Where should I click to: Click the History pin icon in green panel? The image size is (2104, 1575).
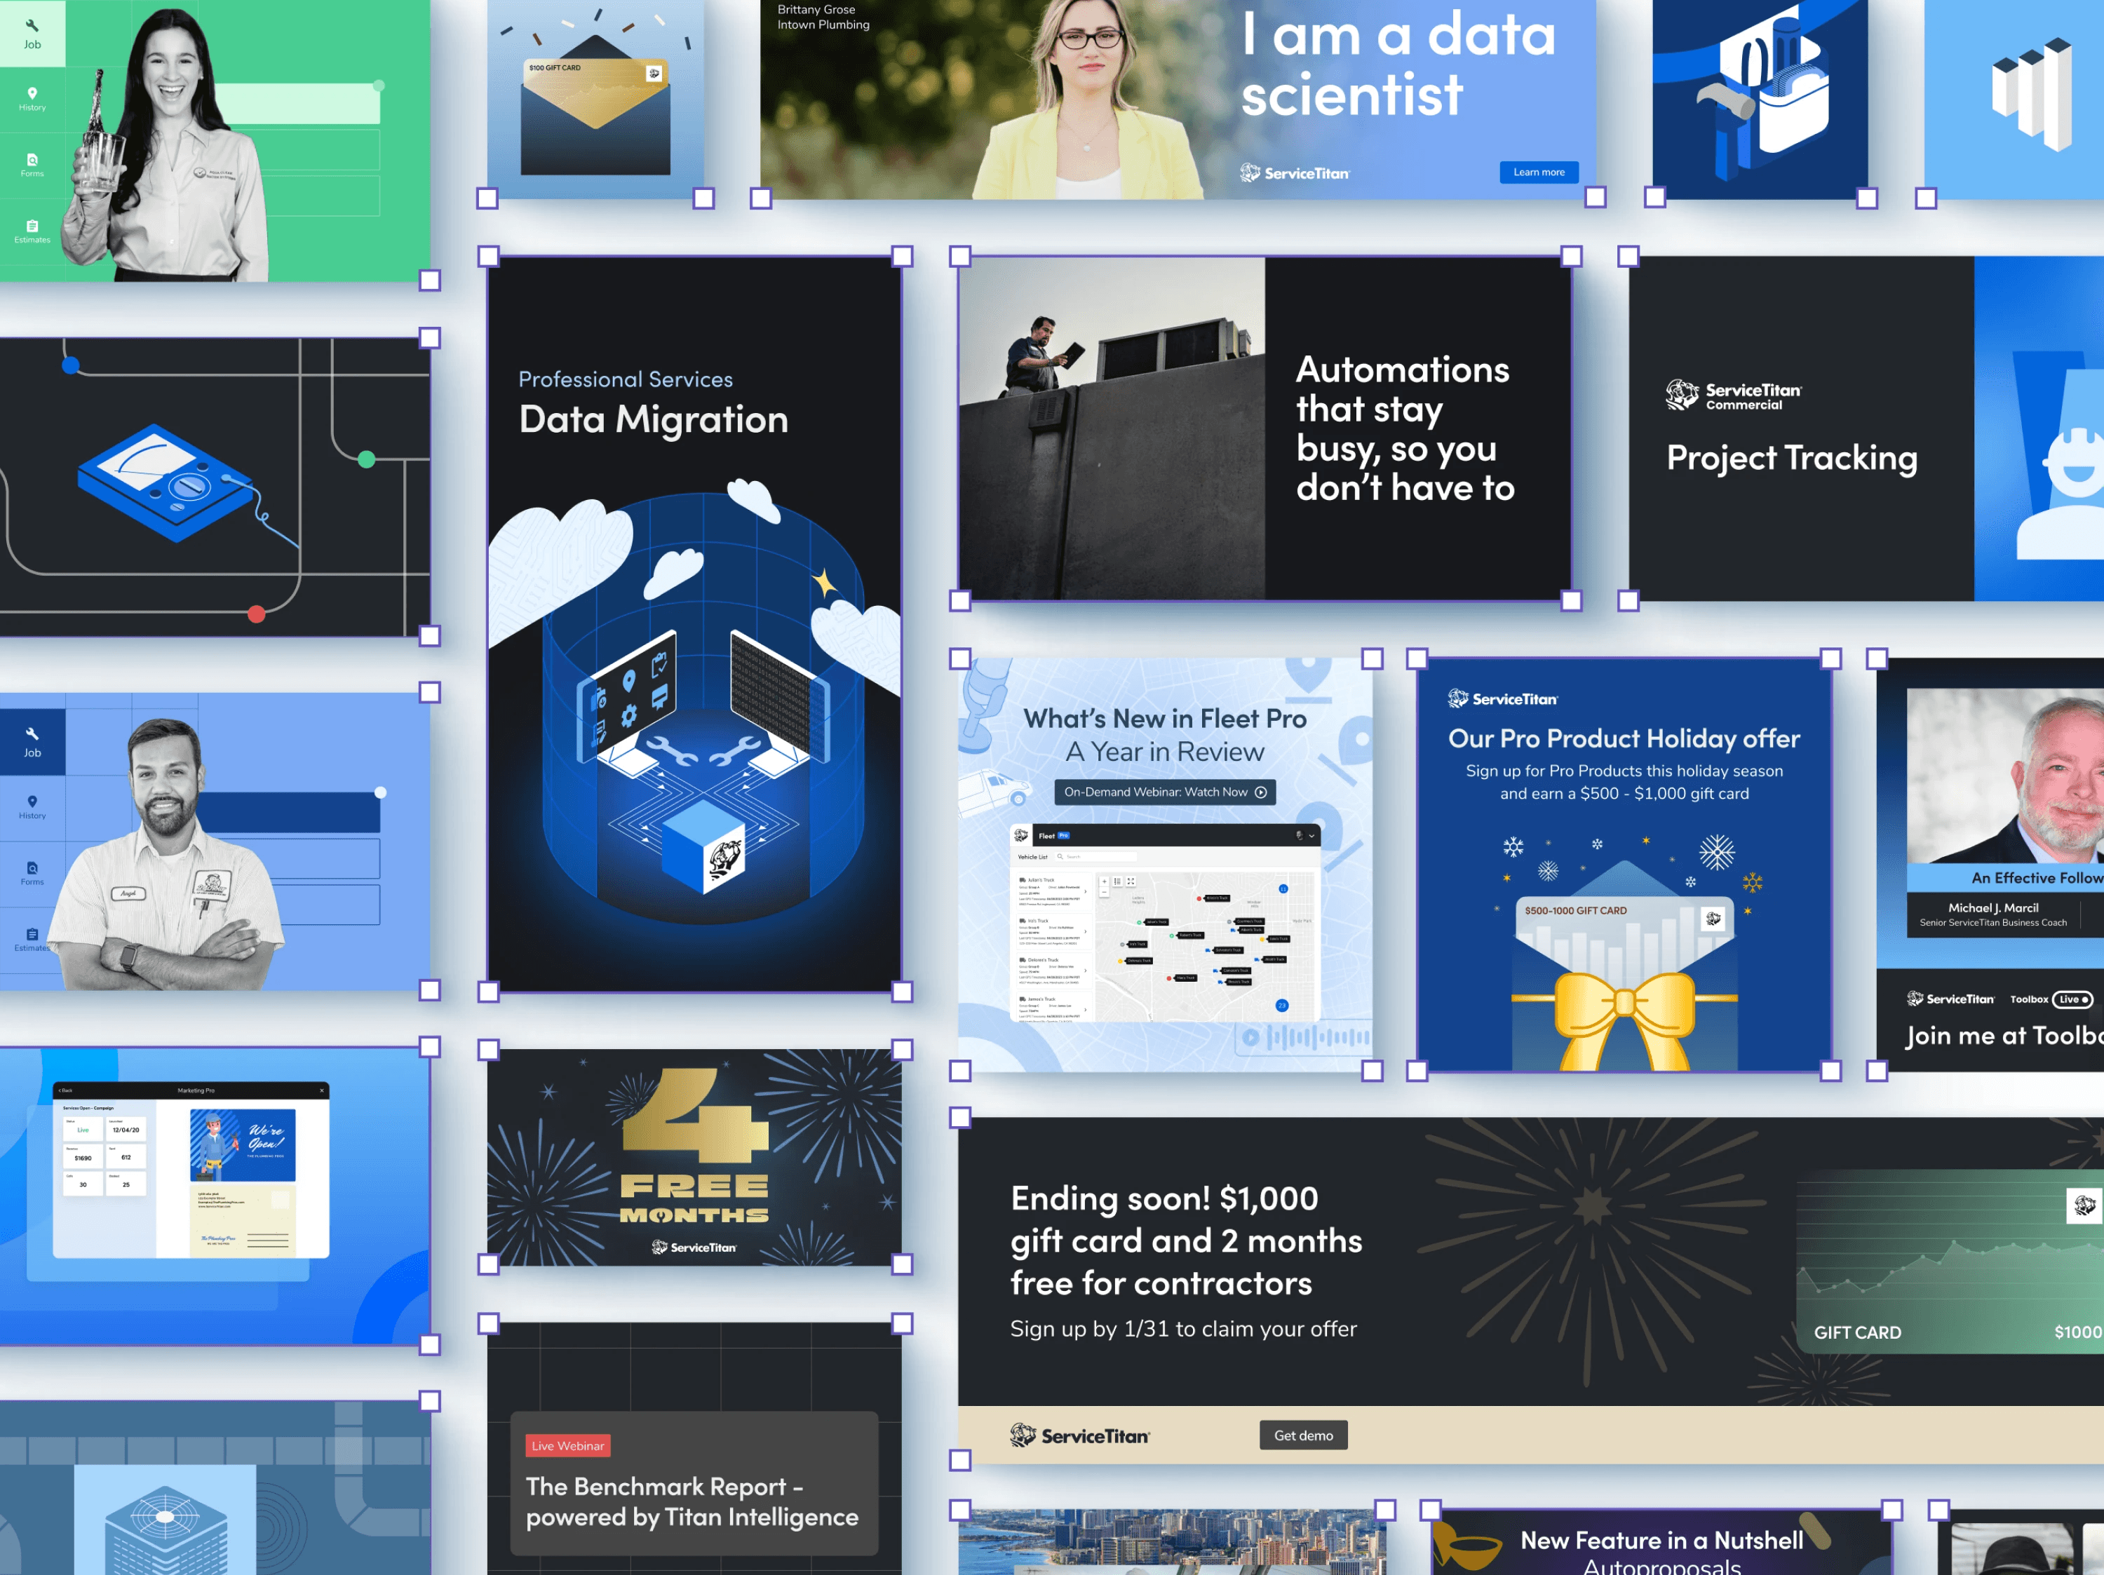(x=32, y=93)
